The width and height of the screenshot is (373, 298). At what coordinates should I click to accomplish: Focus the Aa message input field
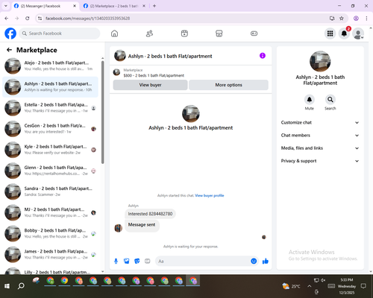[x=203, y=261]
